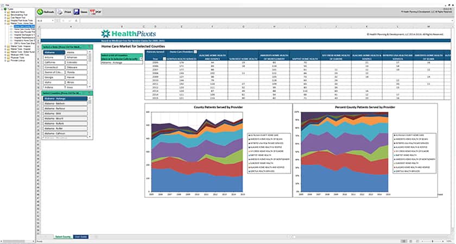Image resolution: width=456 pixels, height=244 pixels.
Task: Click the Home Care Market for Selected Counties heading
Action: click(133, 47)
